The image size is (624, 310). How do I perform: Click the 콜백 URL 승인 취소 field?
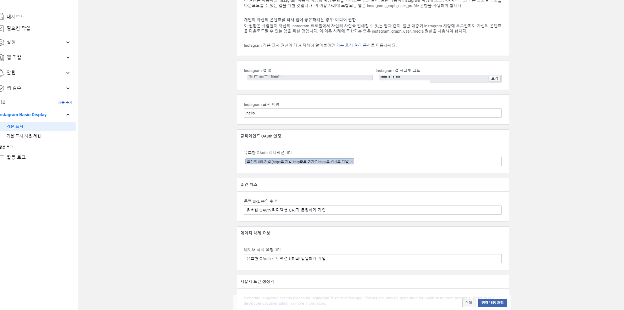coord(373,210)
